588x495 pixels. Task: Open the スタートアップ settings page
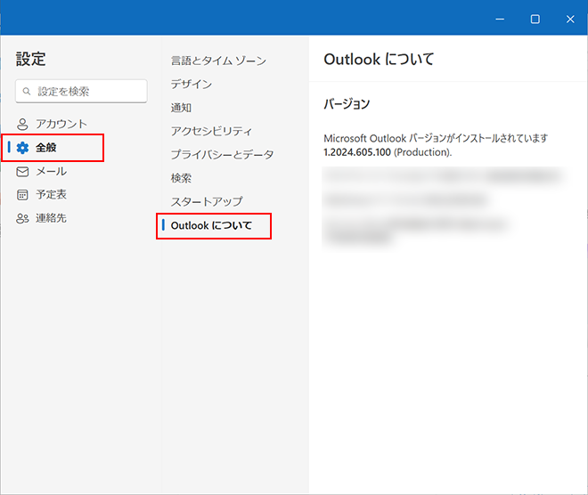206,201
